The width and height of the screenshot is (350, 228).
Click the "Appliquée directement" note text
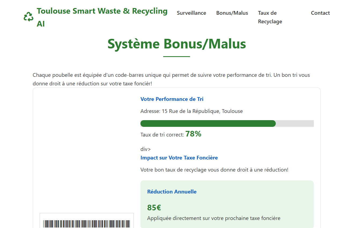click(x=214, y=218)
